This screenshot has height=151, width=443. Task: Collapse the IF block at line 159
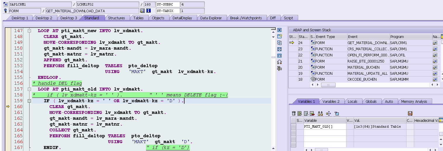[x=29, y=101]
